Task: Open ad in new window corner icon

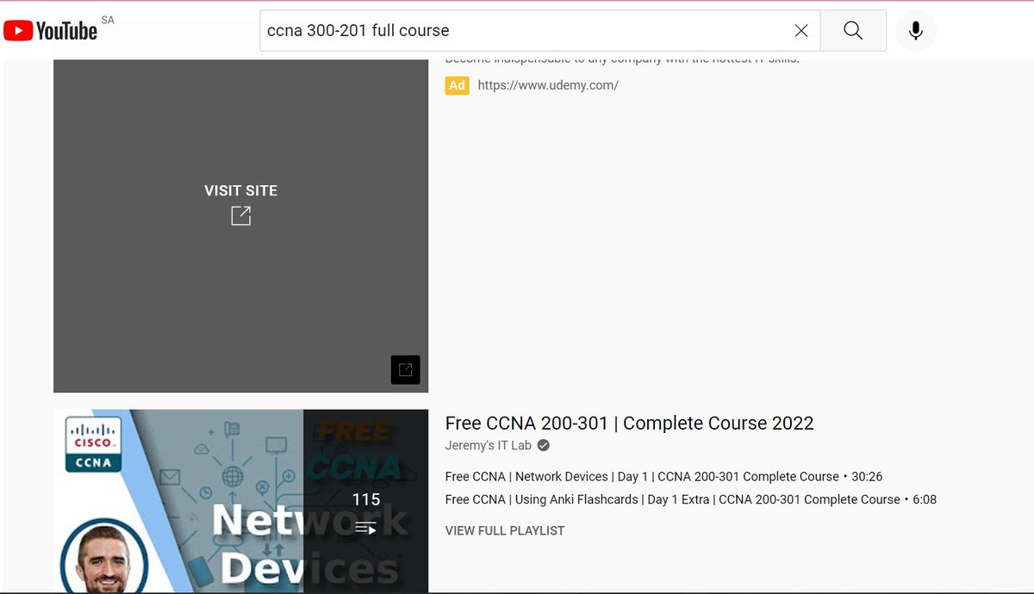Action: click(x=405, y=369)
